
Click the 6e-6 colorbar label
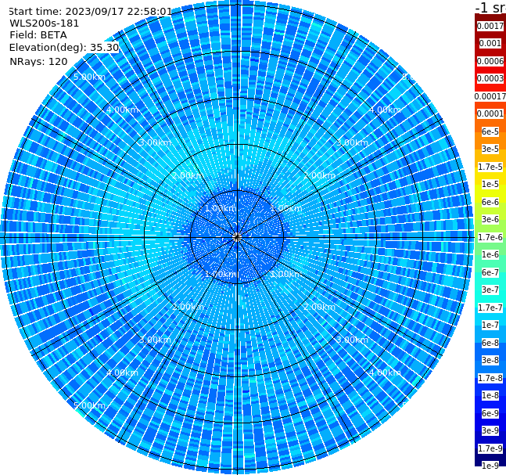490,202
